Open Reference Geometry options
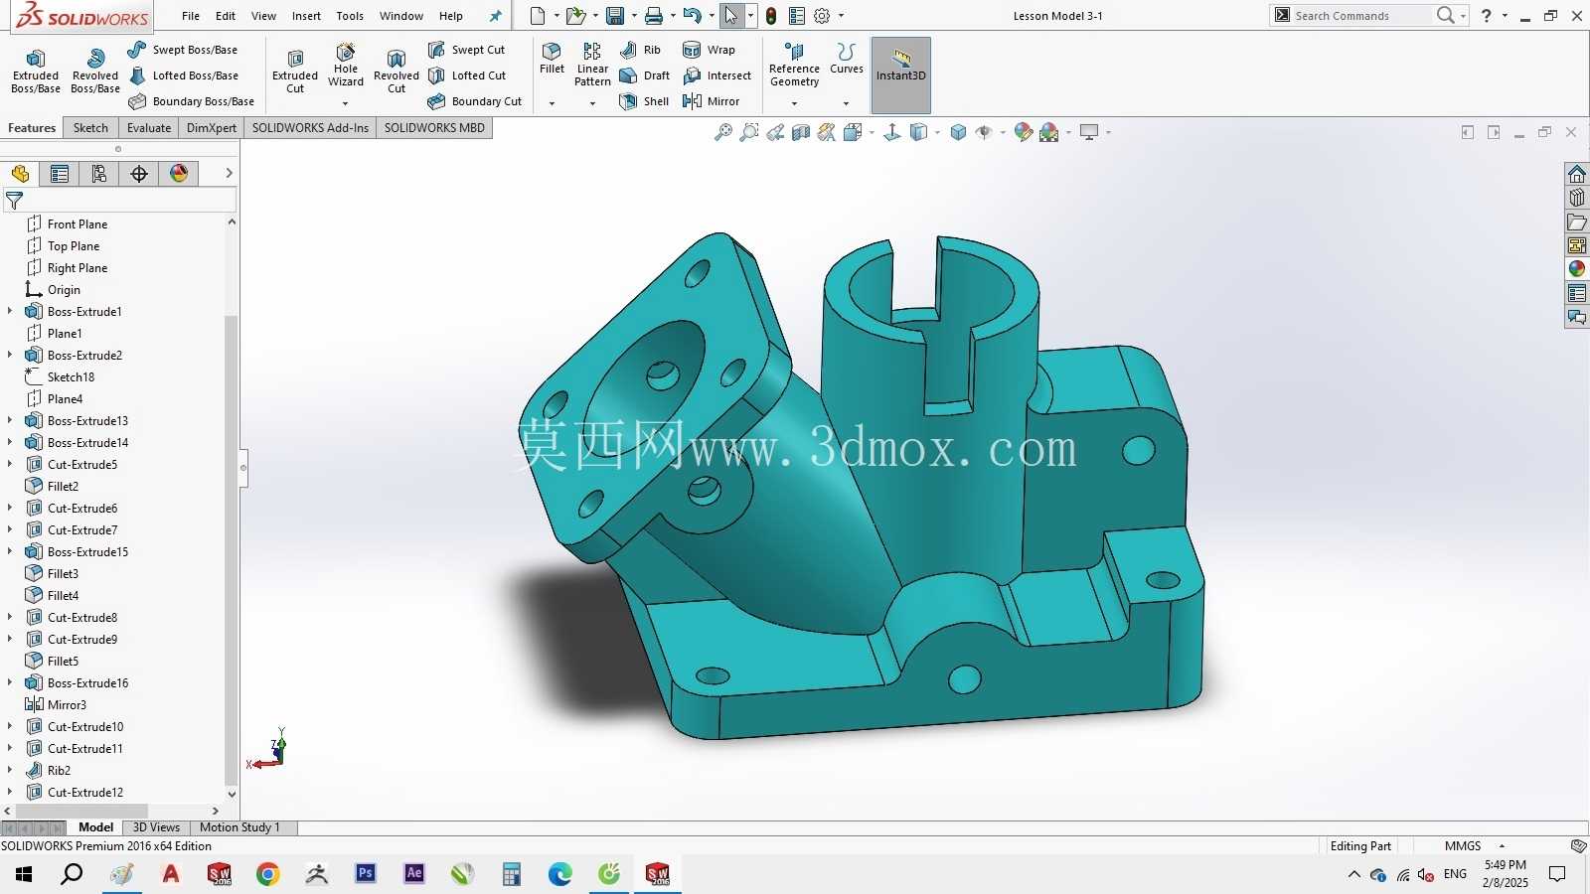1590x894 pixels. pos(794,66)
